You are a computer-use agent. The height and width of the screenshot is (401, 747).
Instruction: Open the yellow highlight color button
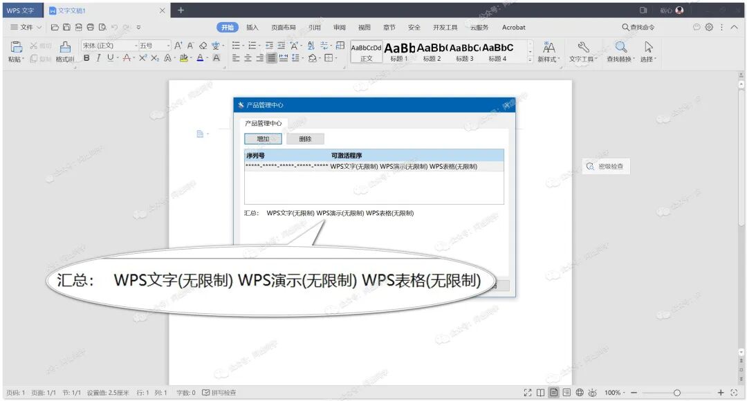click(183, 57)
